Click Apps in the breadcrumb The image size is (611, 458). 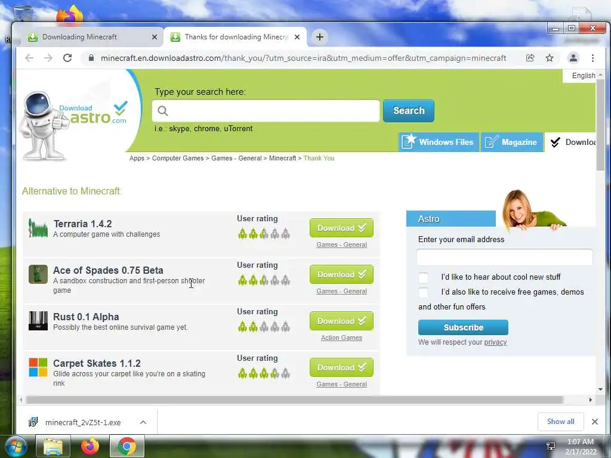click(x=137, y=158)
